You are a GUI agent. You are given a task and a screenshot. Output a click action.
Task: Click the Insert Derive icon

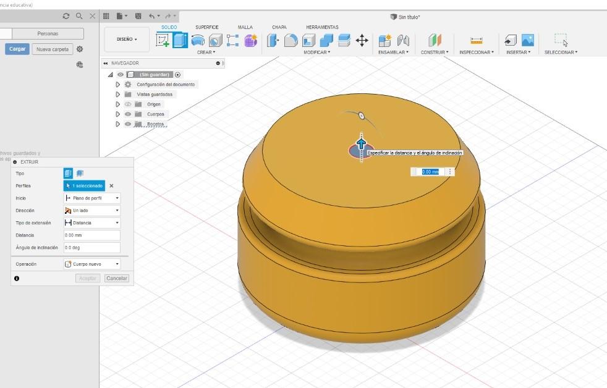pyautogui.click(x=510, y=40)
